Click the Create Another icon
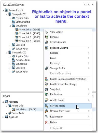Screen dimensions: 98x133 (x=46, y=42)
